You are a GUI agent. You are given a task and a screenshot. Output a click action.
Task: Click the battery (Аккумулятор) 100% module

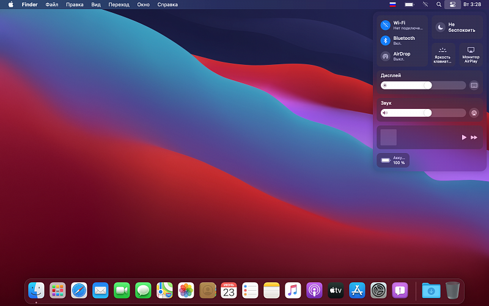click(x=393, y=160)
